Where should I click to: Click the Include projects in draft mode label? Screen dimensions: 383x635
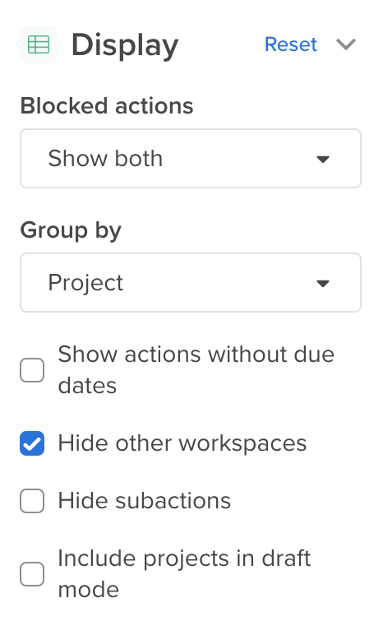(x=184, y=574)
